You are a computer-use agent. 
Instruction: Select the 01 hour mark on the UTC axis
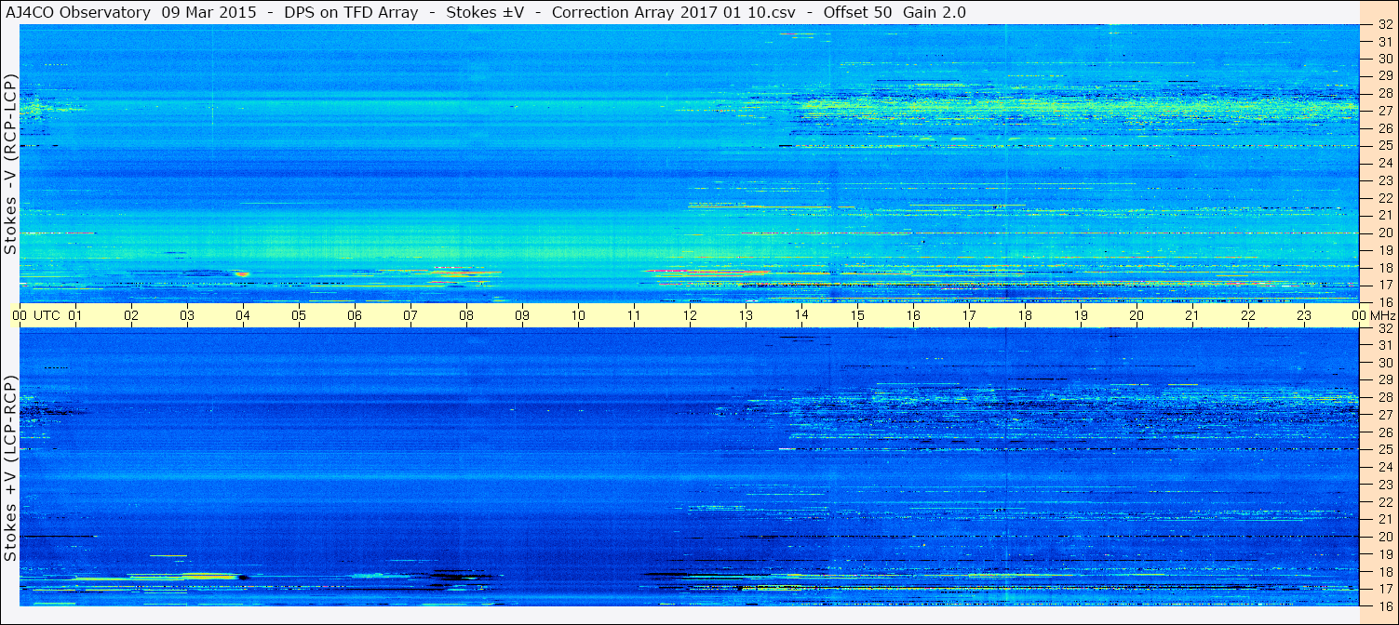tap(75, 315)
